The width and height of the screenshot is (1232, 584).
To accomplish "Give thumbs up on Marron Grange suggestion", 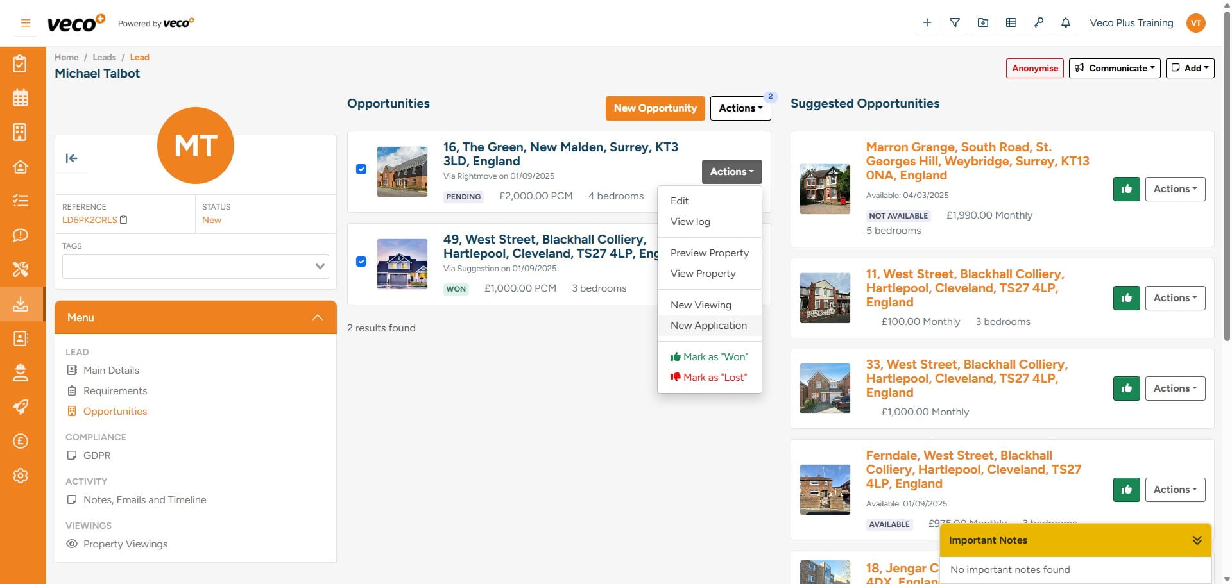I will pyautogui.click(x=1126, y=189).
